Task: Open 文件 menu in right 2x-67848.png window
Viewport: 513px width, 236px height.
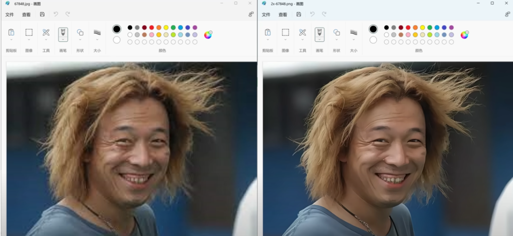Action: pyautogui.click(x=266, y=14)
